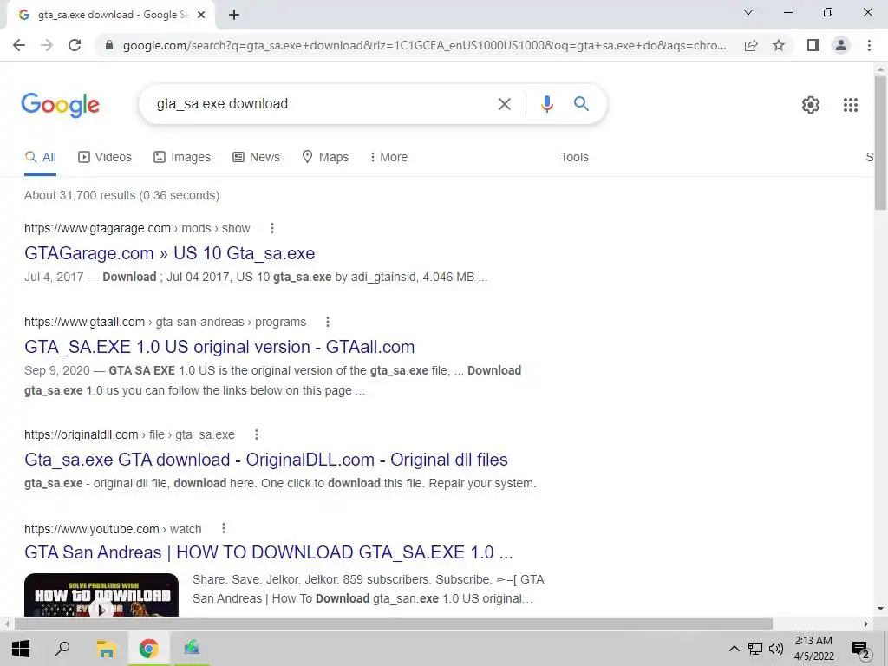
Task: Play the How To Download video thumbnail
Action: tap(101, 595)
